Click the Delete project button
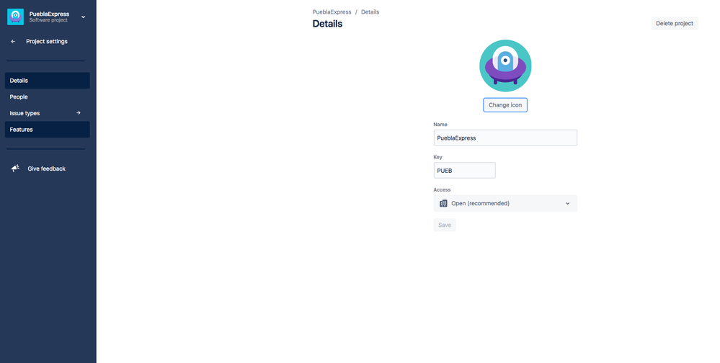 point(675,23)
